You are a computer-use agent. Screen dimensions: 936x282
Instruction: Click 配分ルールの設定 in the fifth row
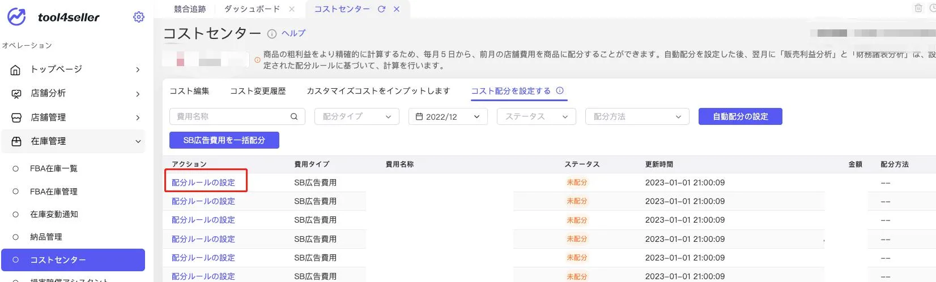(203, 258)
